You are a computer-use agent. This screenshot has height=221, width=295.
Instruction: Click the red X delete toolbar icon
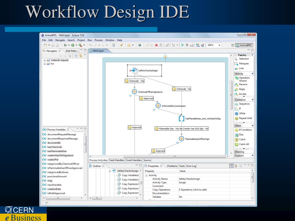(x=156, y=45)
